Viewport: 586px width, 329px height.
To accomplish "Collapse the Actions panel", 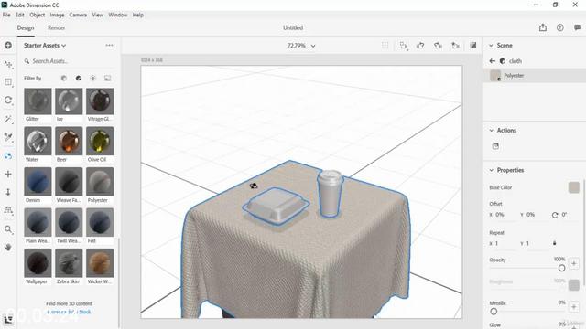I will 491,130.
